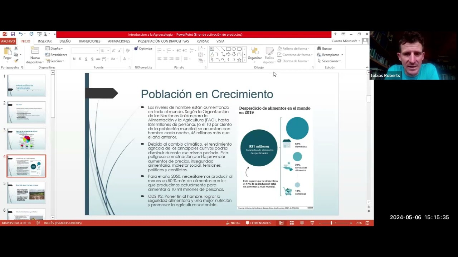Redo the action in quick access toolbar
The height and width of the screenshot is (257, 458).
pos(31,34)
